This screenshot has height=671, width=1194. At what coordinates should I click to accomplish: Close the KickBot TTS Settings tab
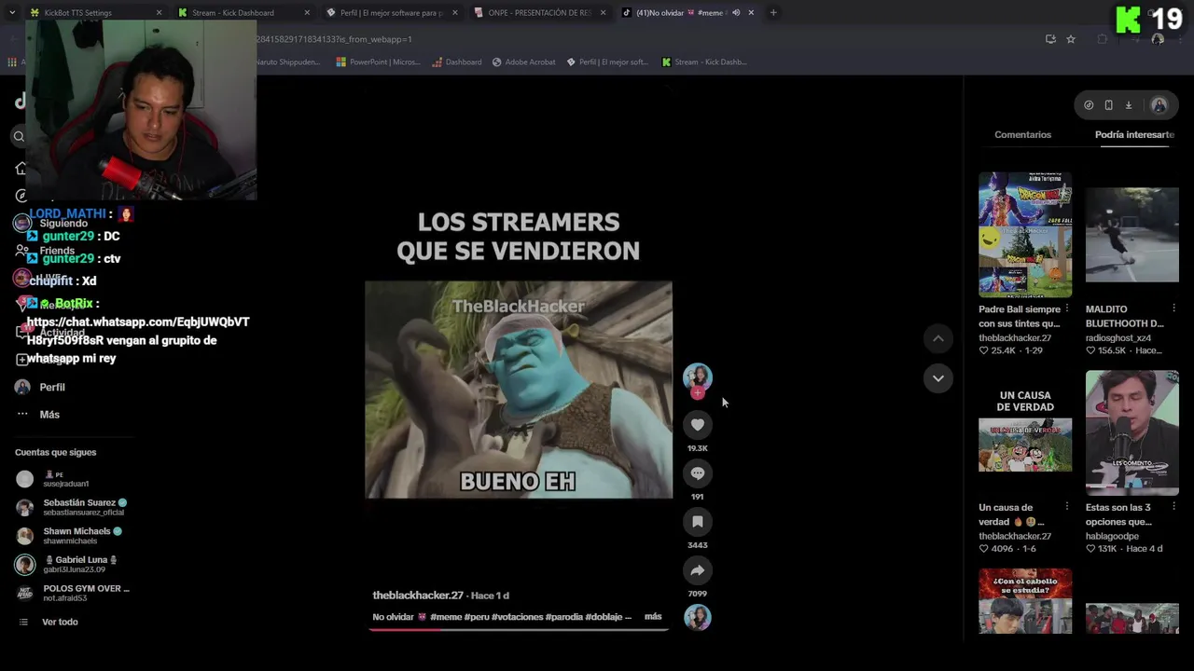159,13
